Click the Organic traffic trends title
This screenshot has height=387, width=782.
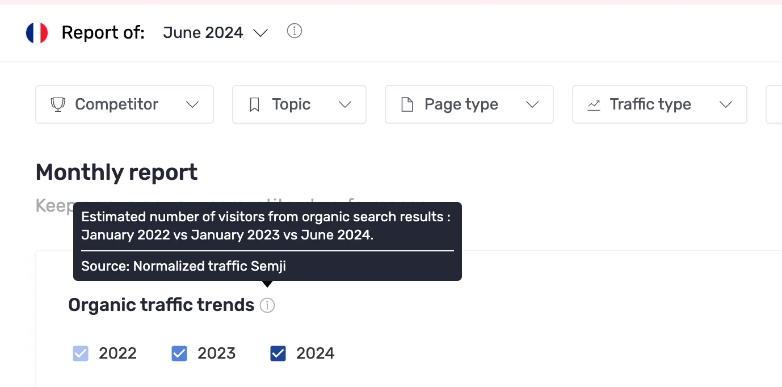(x=161, y=305)
